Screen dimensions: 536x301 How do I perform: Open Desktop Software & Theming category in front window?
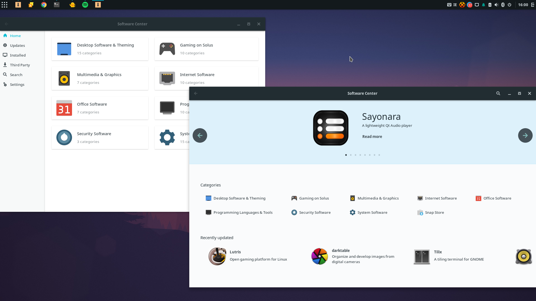pos(235,198)
